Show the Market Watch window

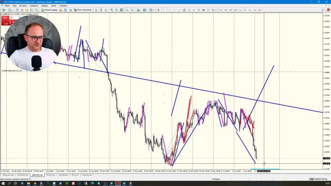click(17, 10)
